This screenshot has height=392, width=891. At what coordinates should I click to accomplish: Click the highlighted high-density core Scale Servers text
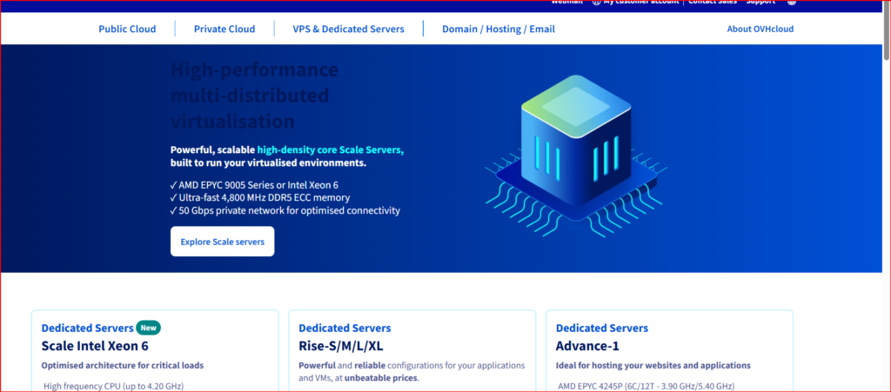330,149
